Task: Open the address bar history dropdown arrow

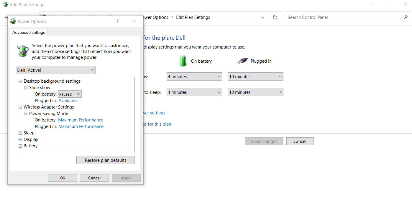Action: (262, 17)
